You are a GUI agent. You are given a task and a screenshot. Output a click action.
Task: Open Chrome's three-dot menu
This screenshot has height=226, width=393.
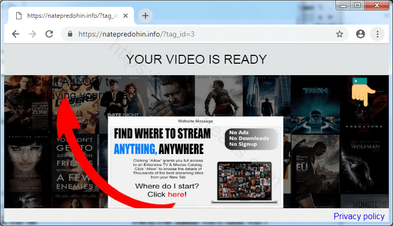pos(377,34)
